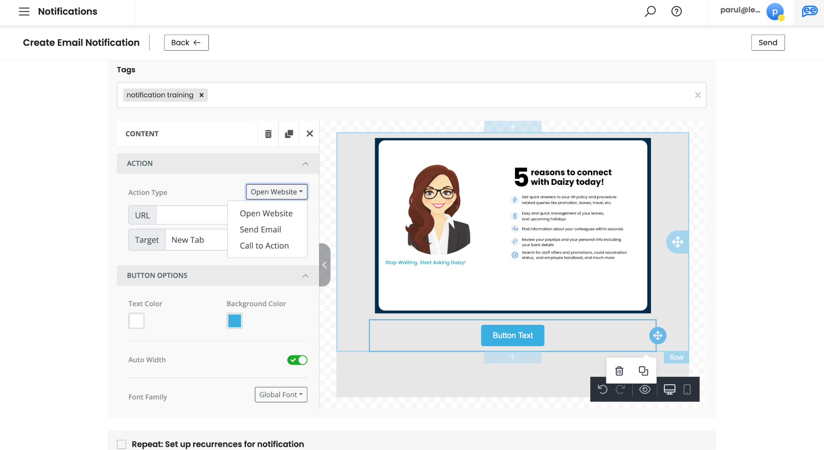Click the Send button
The width and height of the screenshot is (824, 450).
point(768,43)
